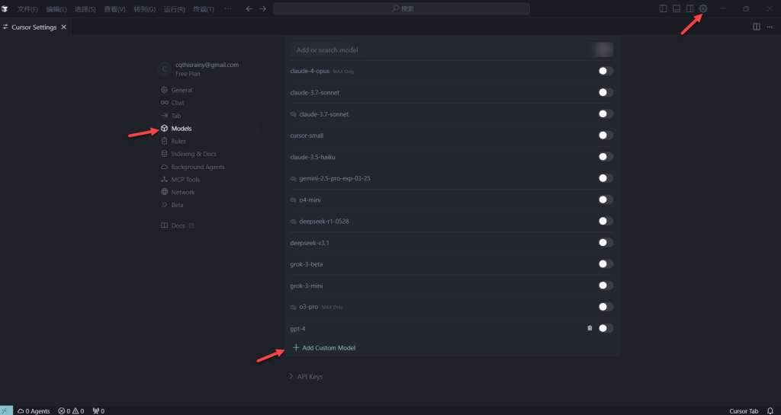Click the Free Plan label

click(x=188, y=74)
